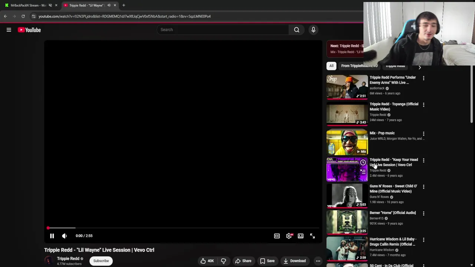Reload the page
This screenshot has width=475, height=267.
(x=23, y=16)
